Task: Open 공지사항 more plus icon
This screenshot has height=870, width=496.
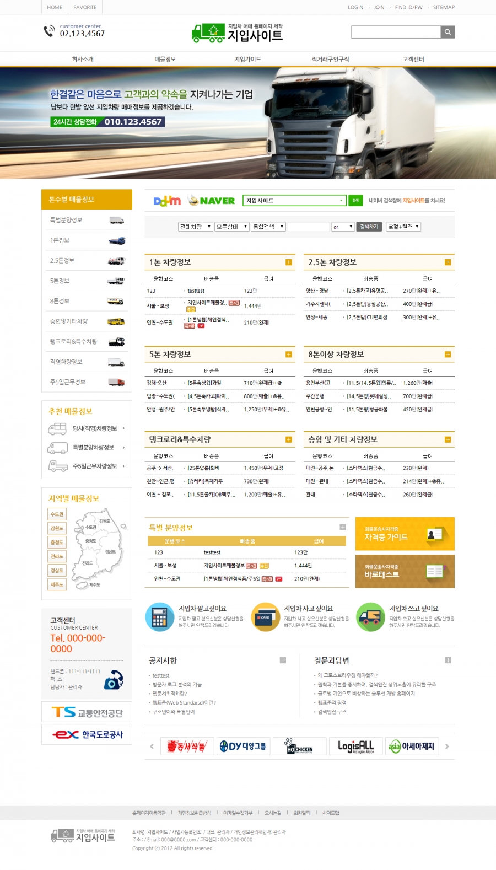Action: (283, 660)
